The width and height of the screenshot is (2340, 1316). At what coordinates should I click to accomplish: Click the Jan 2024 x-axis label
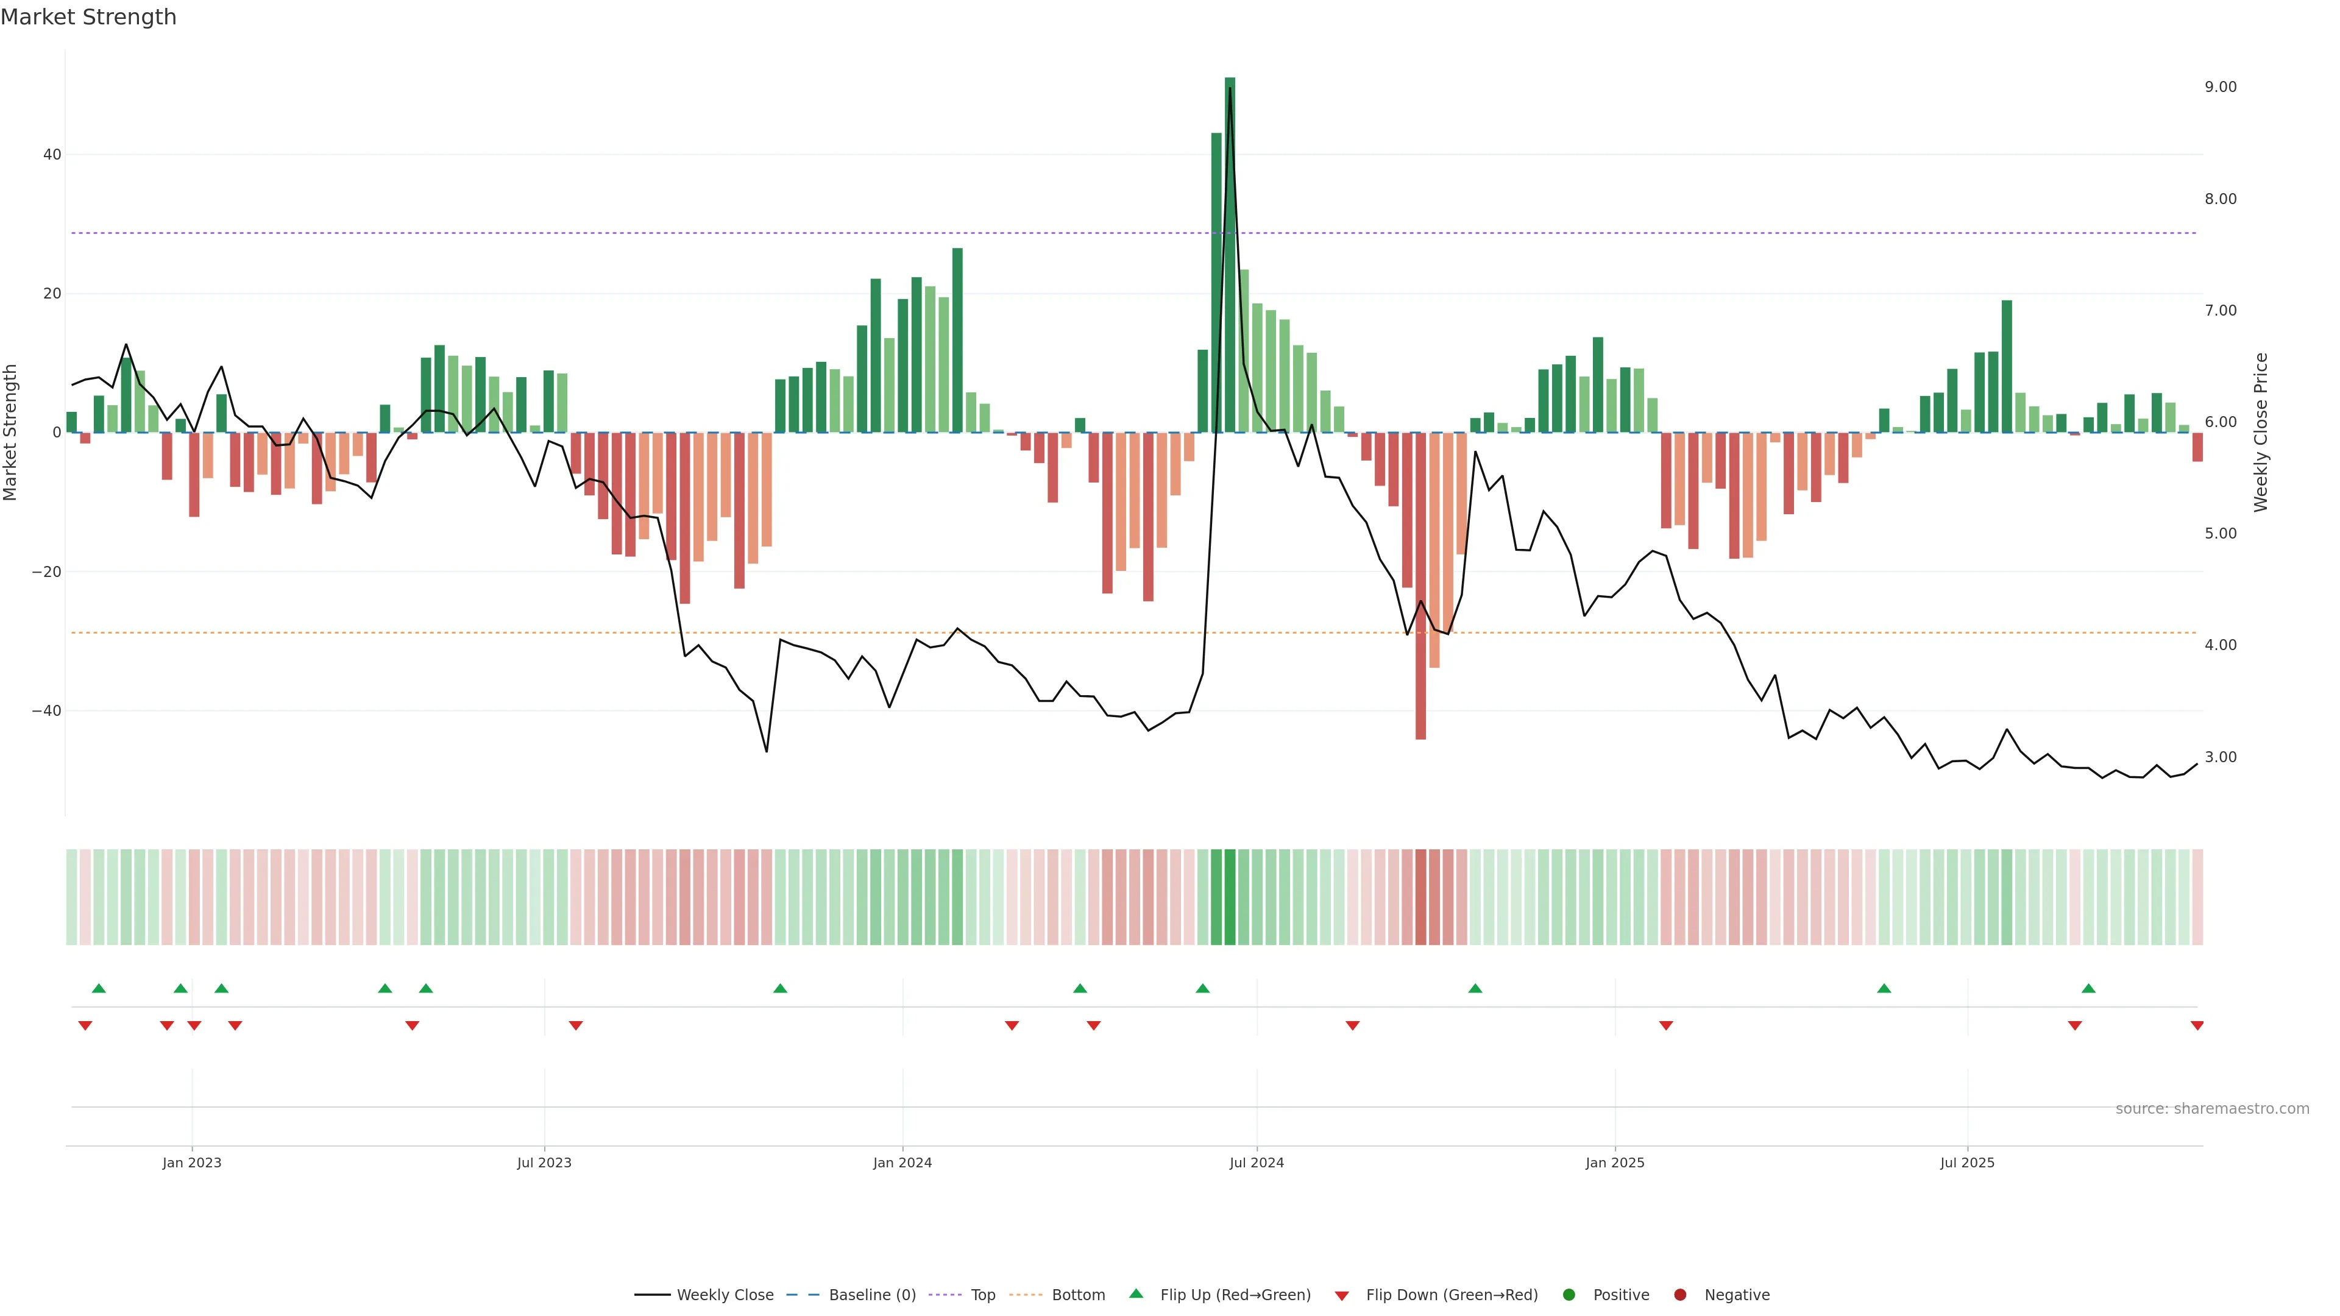point(902,1162)
